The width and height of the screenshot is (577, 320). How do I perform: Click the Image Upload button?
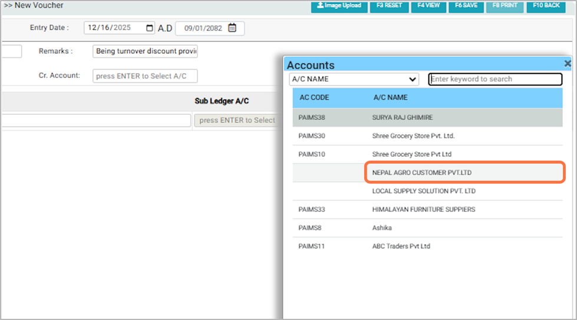pyautogui.click(x=338, y=6)
